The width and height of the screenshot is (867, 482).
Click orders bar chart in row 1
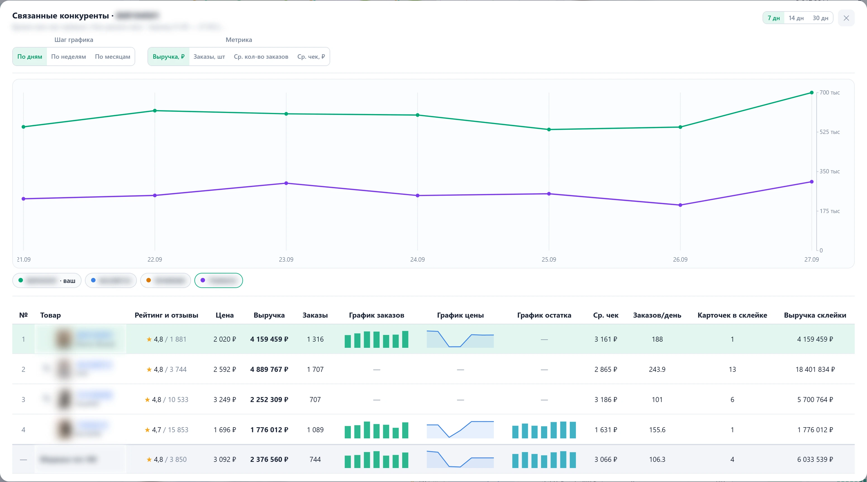tap(376, 339)
